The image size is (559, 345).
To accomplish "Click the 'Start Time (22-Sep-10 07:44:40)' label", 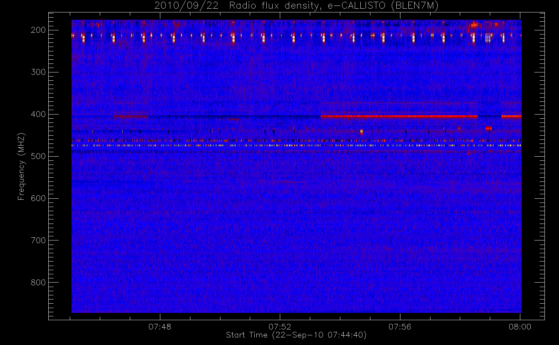I will 296,335.
